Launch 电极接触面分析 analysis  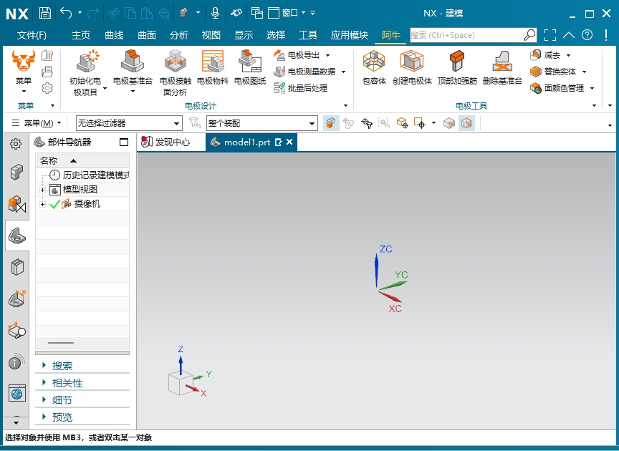(x=175, y=64)
